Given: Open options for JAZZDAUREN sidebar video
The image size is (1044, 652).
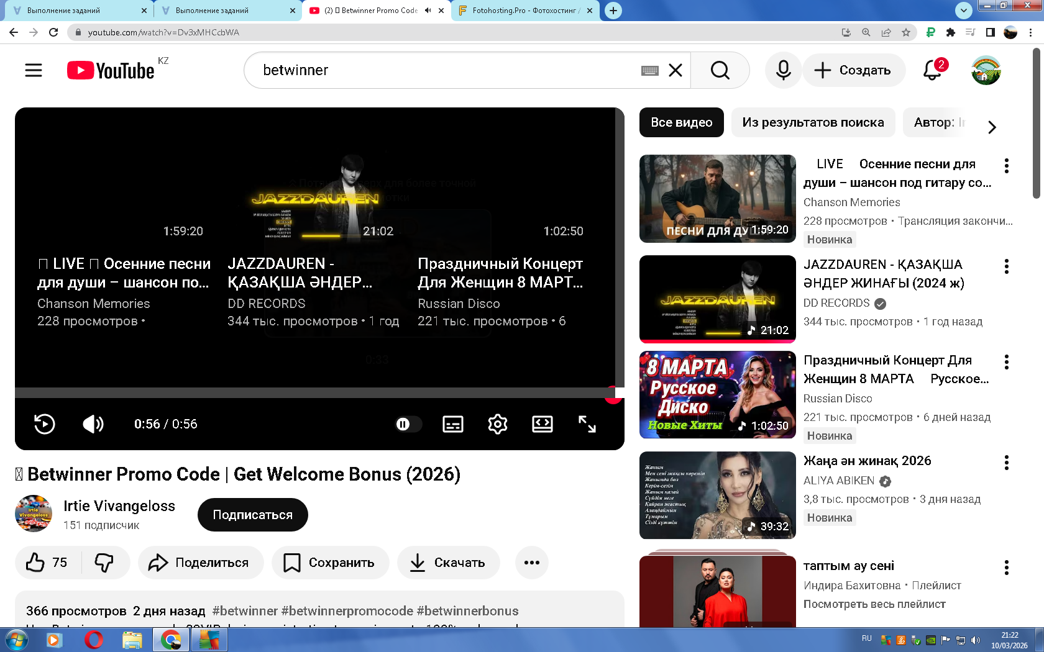Looking at the screenshot, I should click(x=1006, y=266).
